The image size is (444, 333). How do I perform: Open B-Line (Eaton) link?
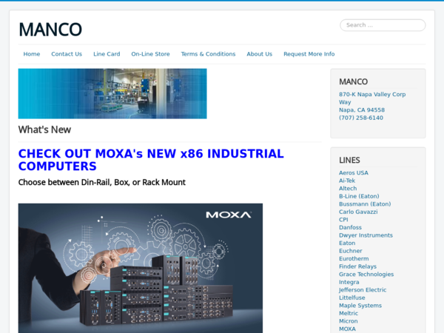click(359, 196)
